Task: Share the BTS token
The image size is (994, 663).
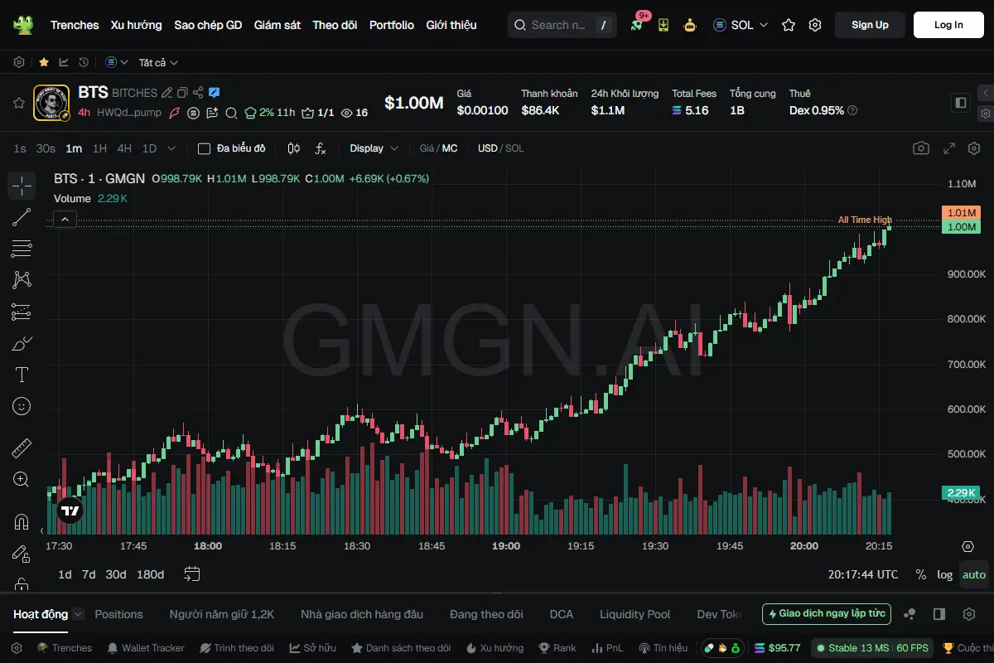Action: point(198,93)
